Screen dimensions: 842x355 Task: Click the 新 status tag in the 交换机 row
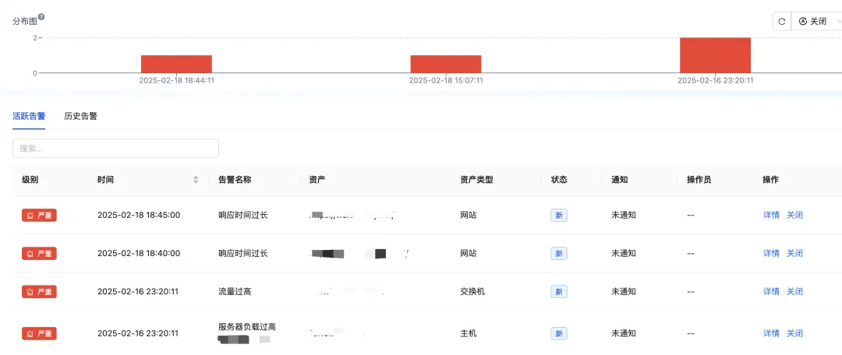coord(559,292)
